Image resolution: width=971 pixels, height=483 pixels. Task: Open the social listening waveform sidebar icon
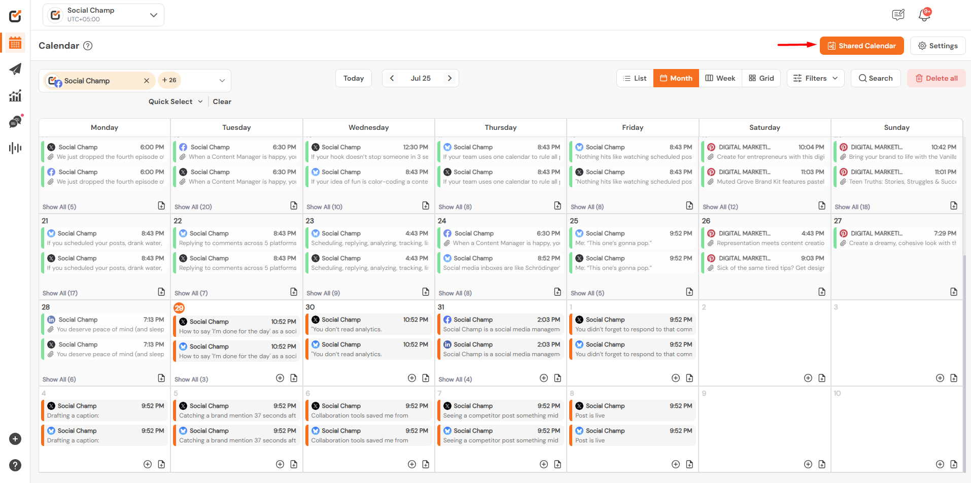click(15, 148)
